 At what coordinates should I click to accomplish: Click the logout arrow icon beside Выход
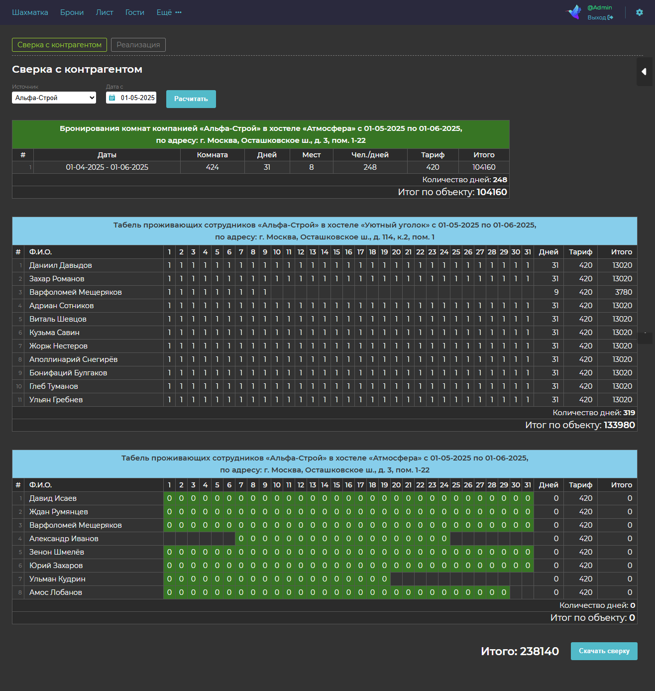[610, 17]
